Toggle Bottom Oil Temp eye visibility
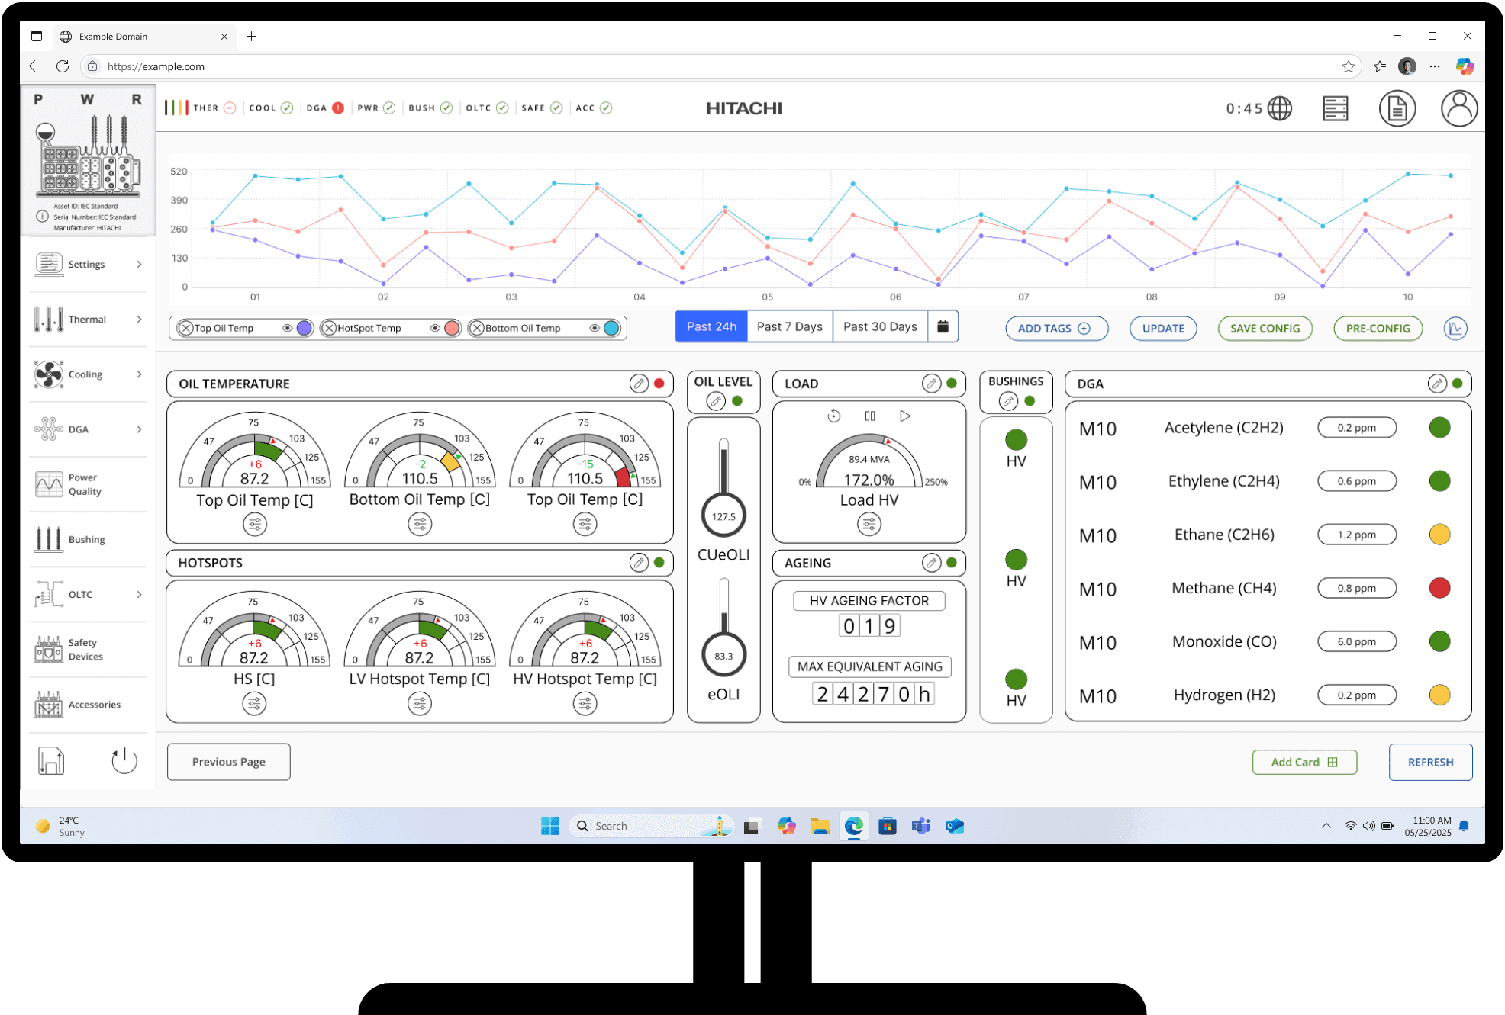 click(594, 328)
